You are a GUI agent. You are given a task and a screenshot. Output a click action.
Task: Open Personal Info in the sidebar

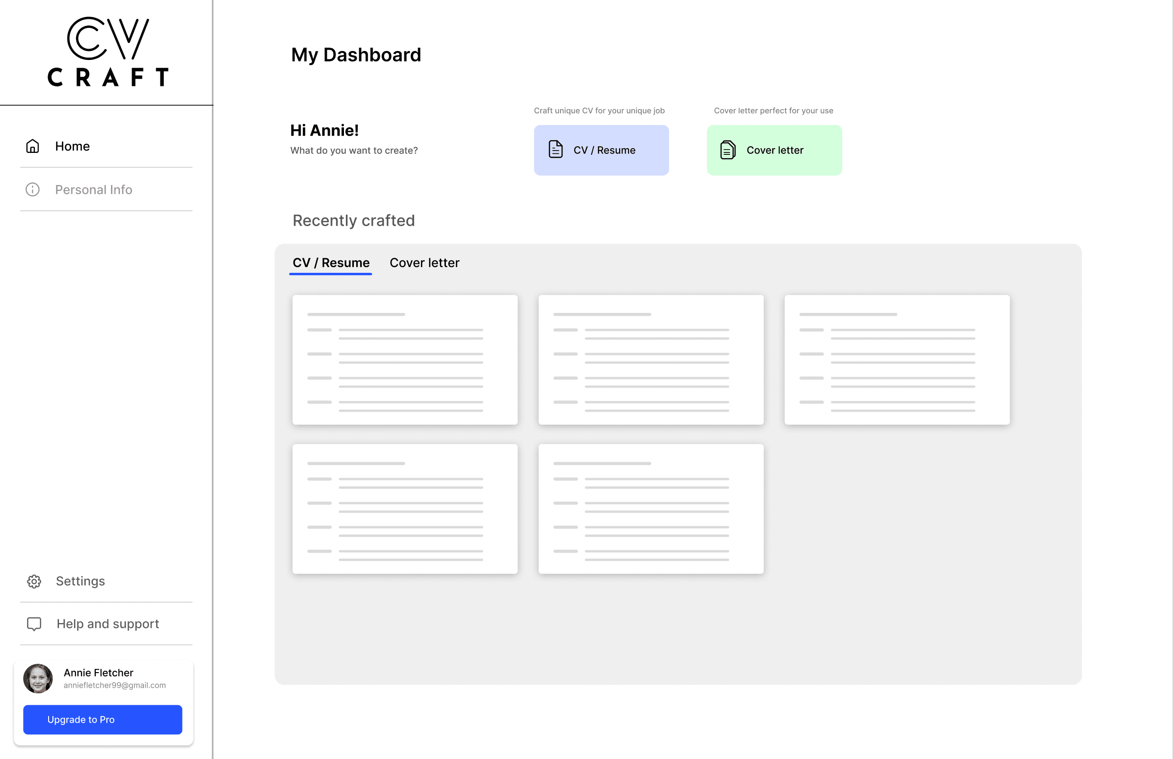(93, 190)
